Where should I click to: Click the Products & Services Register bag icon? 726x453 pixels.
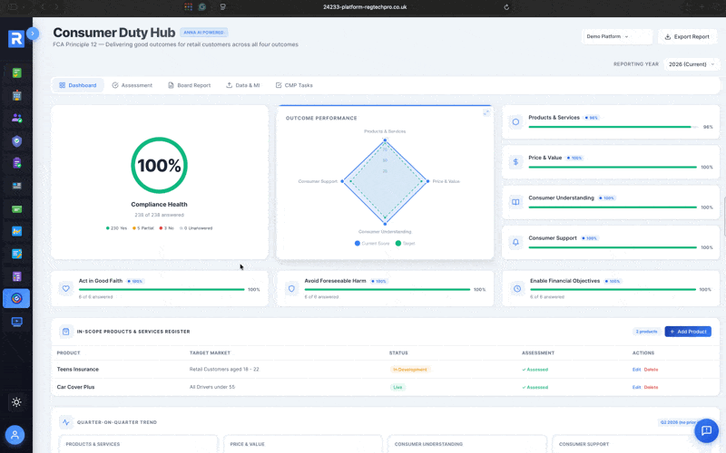(65, 332)
